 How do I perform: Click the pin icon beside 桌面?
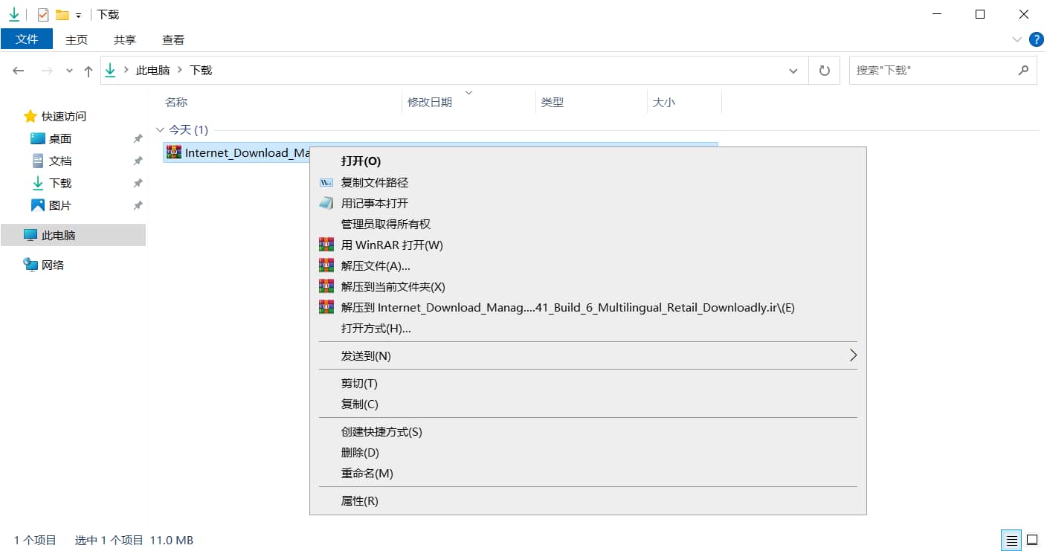coord(138,138)
